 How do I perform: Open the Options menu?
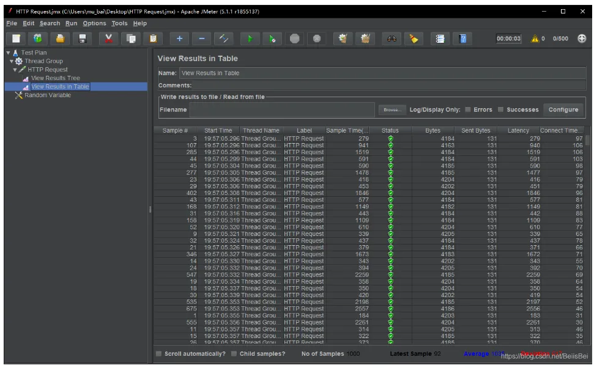click(x=94, y=23)
